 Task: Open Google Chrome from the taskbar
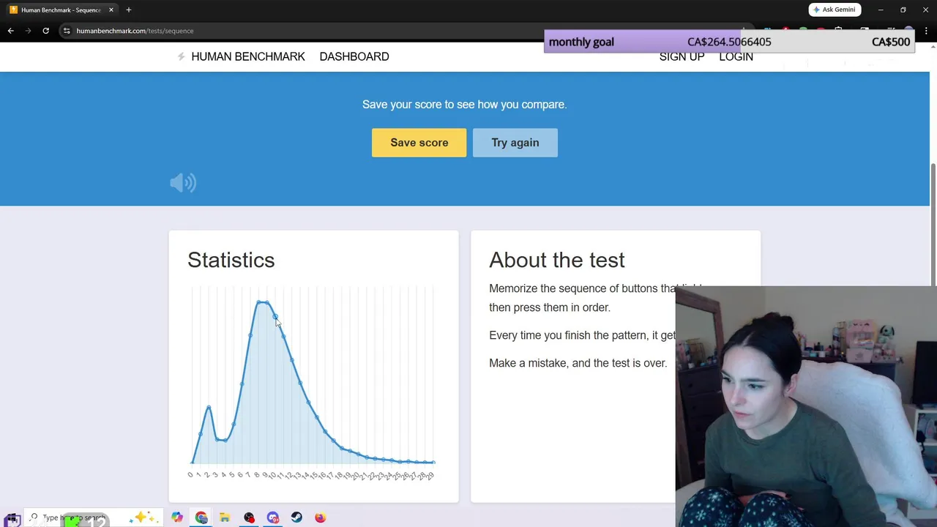pos(201,517)
